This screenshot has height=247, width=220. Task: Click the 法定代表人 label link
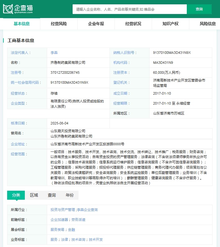(20, 53)
